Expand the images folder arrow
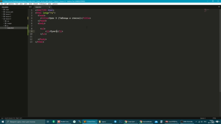This screenshot has height=124, width=221. [x=4, y=23]
